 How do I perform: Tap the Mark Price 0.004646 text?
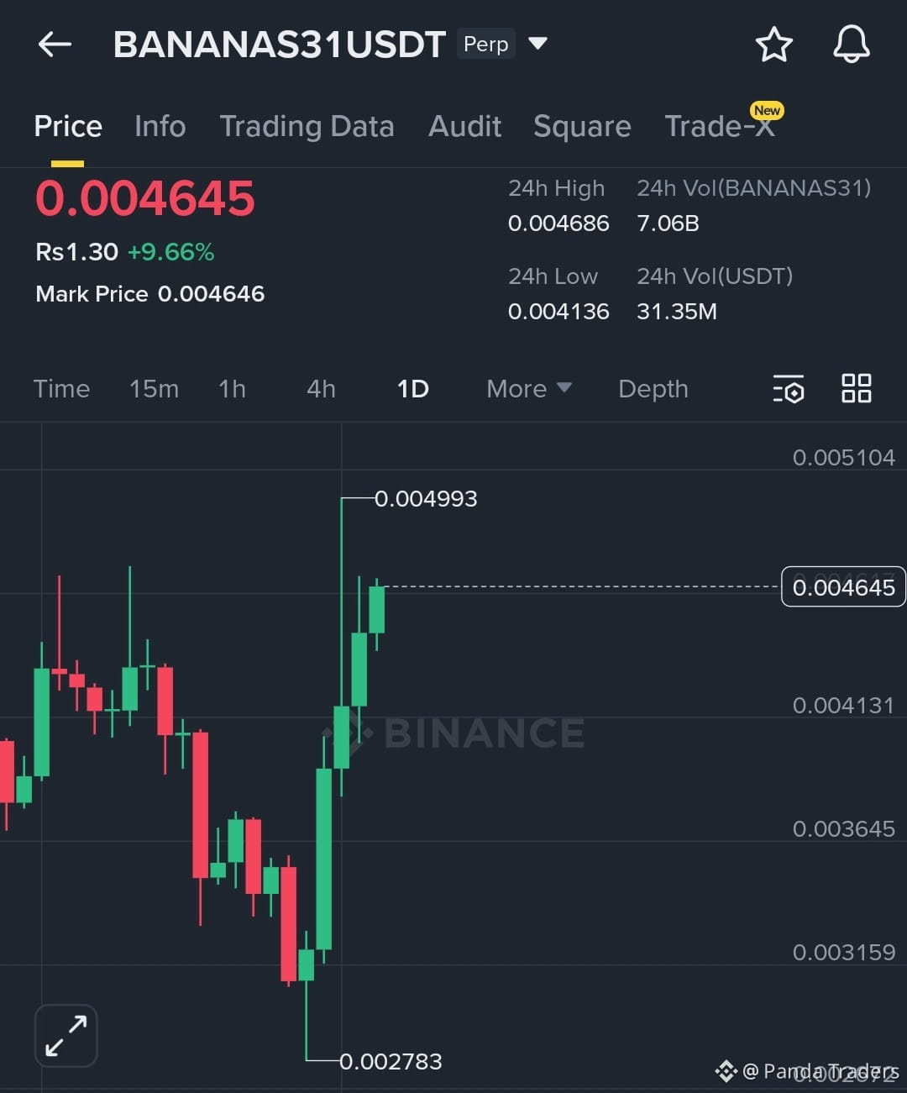click(x=150, y=294)
